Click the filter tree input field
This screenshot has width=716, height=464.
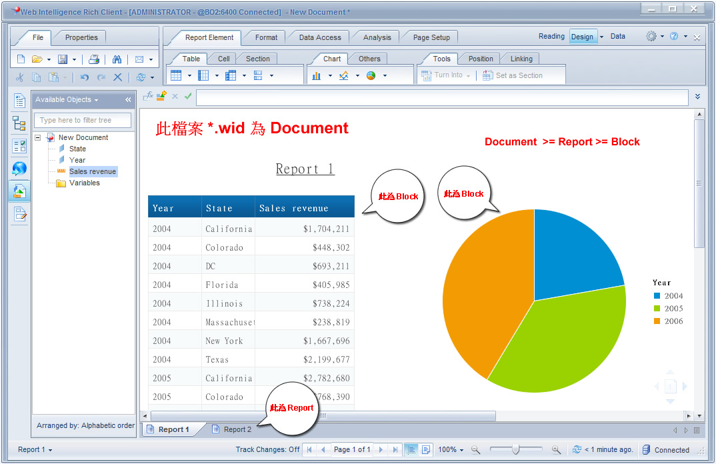tap(82, 119)
